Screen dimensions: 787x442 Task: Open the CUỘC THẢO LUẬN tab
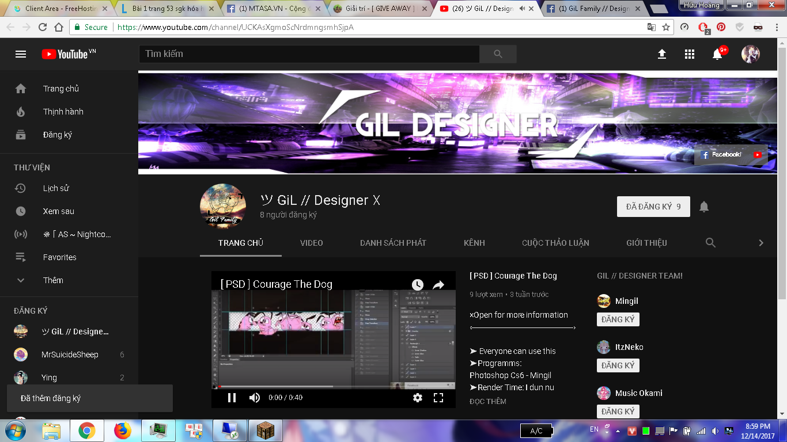(555, 243)
